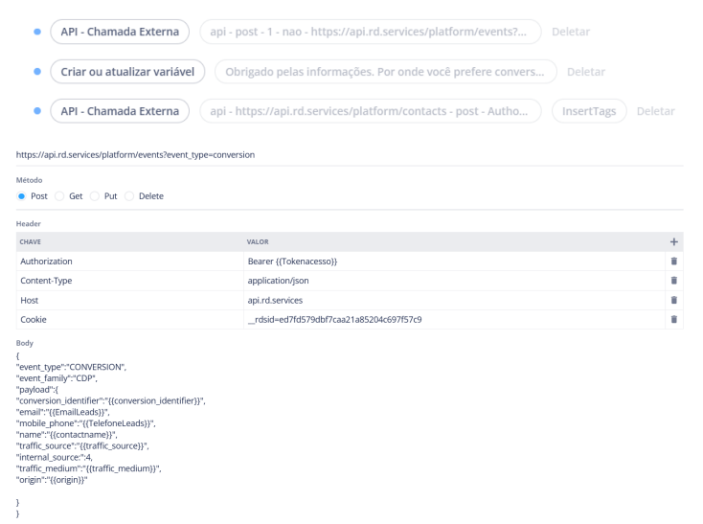703x524 pixels.
Task: Select the Post method radio button
Action: pos(23,196)
